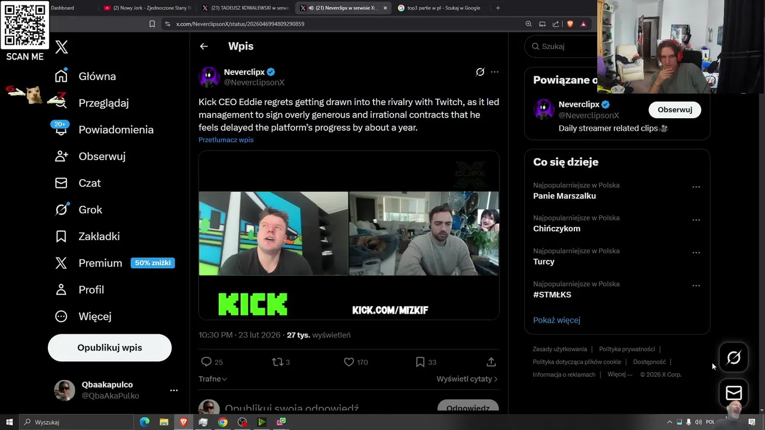Viewport: 765px width, 430px height.
Task: Click Przetłumacz wpis link
Action: click(x=226, y=140)
